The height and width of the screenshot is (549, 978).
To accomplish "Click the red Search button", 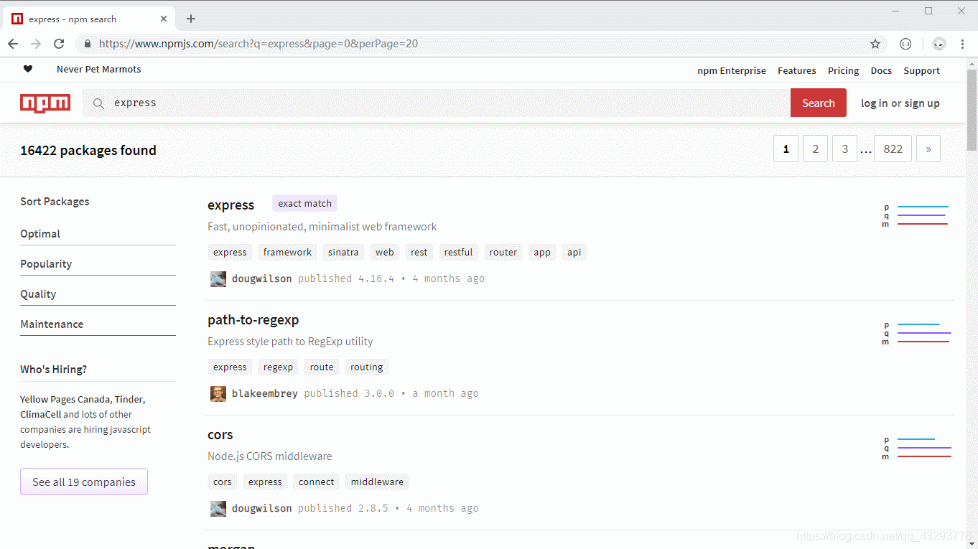I will 819,103.
